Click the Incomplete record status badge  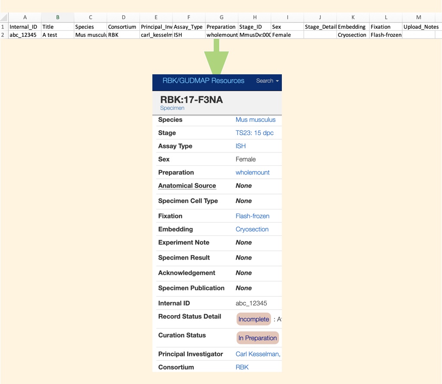pyautogui.click(x=253, y=319)
